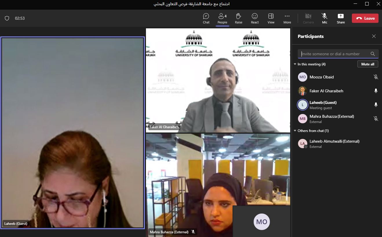Screen dimensions: 382x237
Task: Collapse the Others from chat section
Action: [x=295, y=131]
